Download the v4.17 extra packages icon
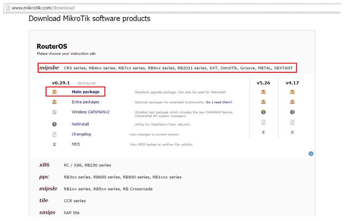This screenshot has width=345, height=221. (x=292, y=102)
